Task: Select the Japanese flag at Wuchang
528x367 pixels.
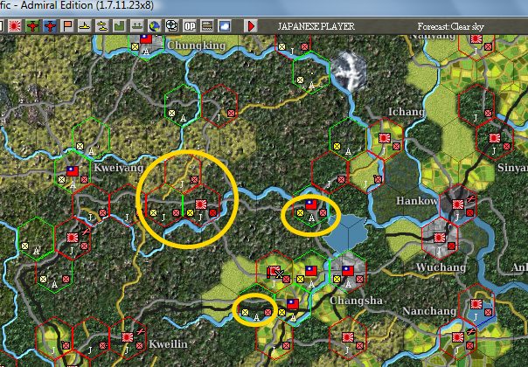Action: (x=440, y=238)
